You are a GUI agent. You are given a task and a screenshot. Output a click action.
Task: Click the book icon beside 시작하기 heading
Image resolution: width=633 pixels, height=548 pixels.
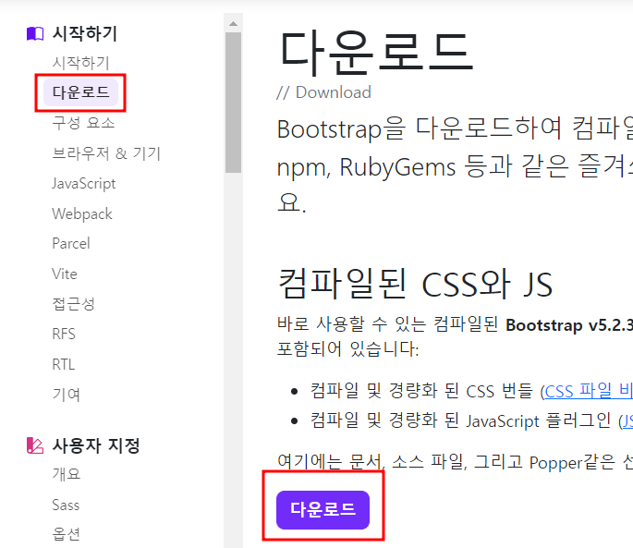tap(35, 33)
